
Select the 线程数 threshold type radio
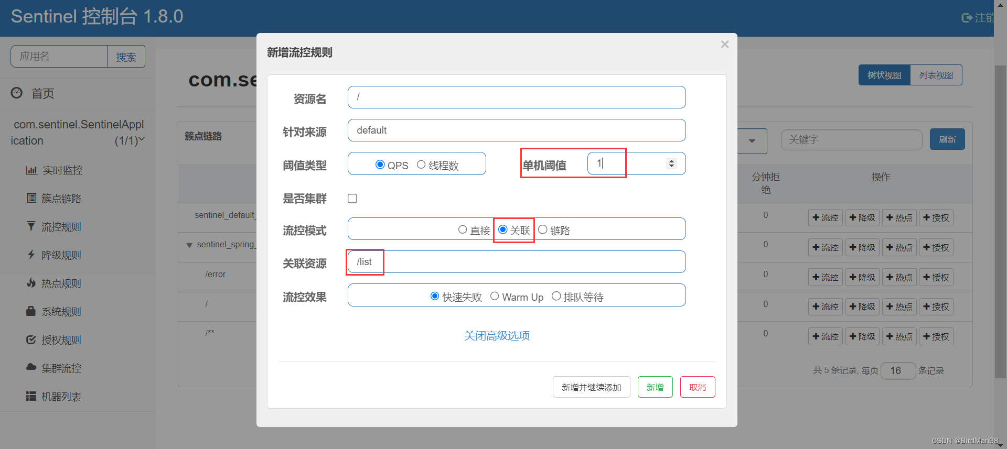[x=421, y=165]
